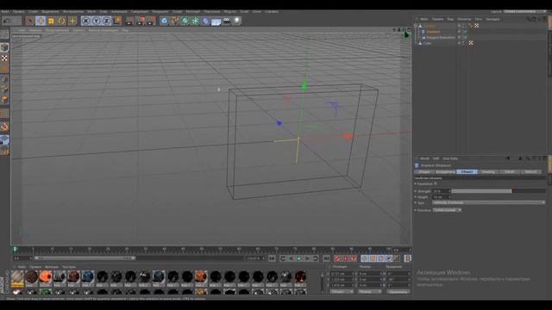
Task: Click the Height value input field
Action: point(440,197)
